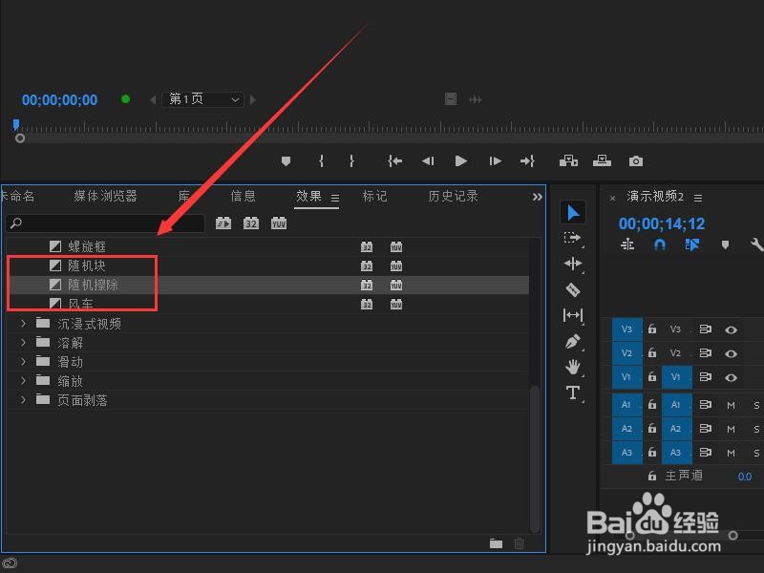764x573 pixels.
Task: Click the Add Marker icon in timeline
Action: (725, 244)
